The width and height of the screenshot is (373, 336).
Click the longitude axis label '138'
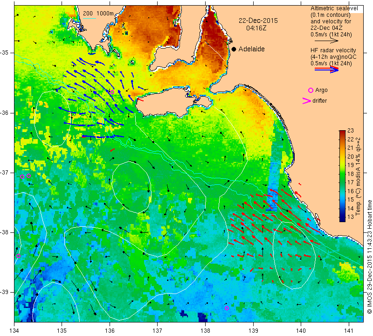(205, 330)
